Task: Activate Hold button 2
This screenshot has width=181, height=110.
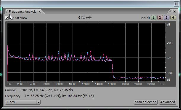Action: [160, 17]
